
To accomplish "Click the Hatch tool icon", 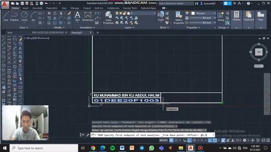I will point(40,23).
